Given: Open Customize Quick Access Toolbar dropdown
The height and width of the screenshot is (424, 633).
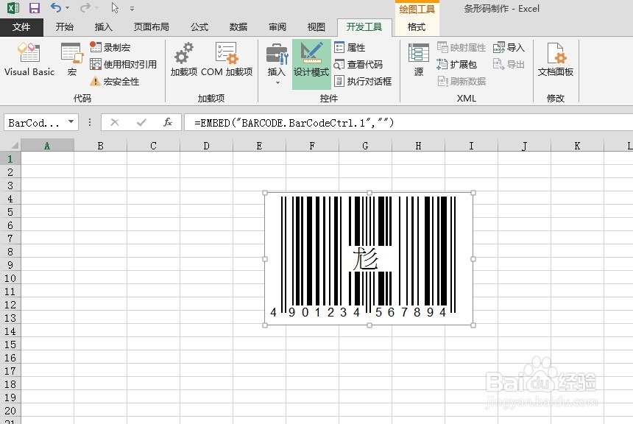Looking at the screenshot, I should pos(132,8).
